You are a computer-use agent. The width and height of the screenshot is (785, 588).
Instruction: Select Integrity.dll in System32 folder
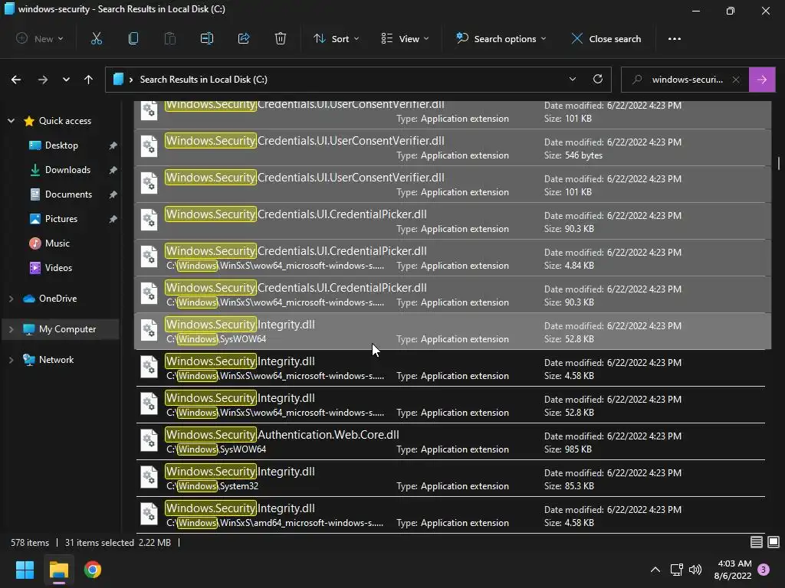click(451, 479)
